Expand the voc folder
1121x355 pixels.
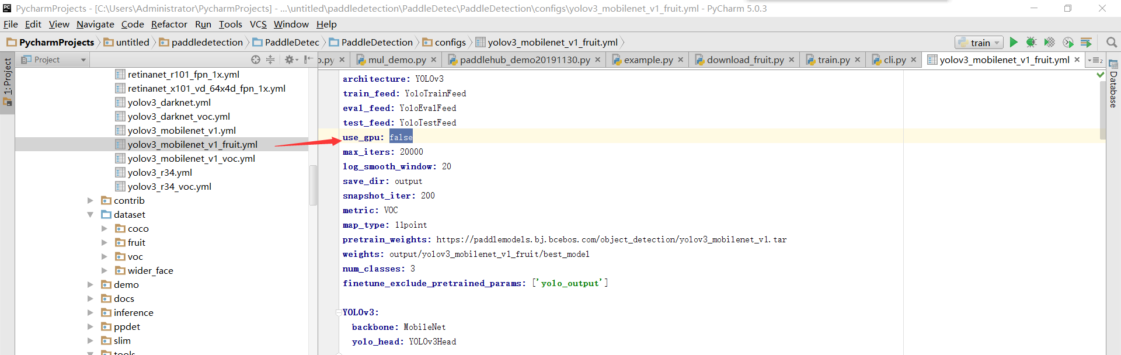coord(105,256)
